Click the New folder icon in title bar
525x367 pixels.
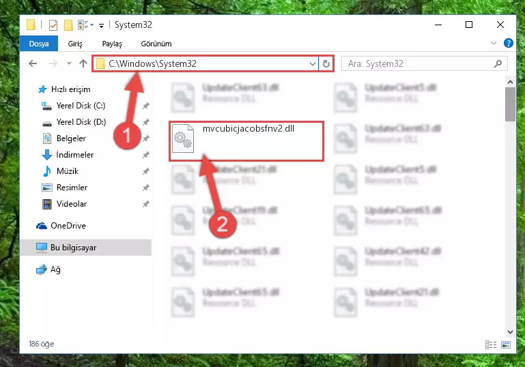pos(69,25)
